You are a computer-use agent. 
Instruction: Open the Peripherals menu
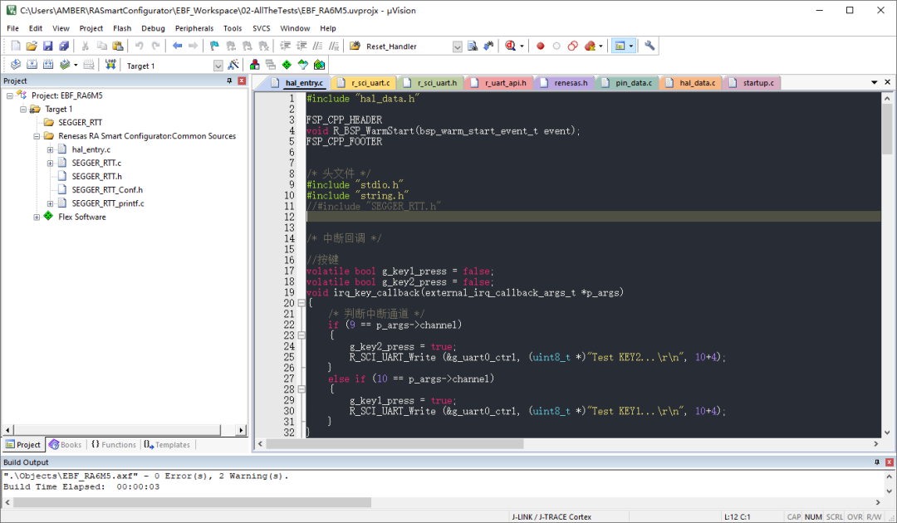click(x=194, y=28)
